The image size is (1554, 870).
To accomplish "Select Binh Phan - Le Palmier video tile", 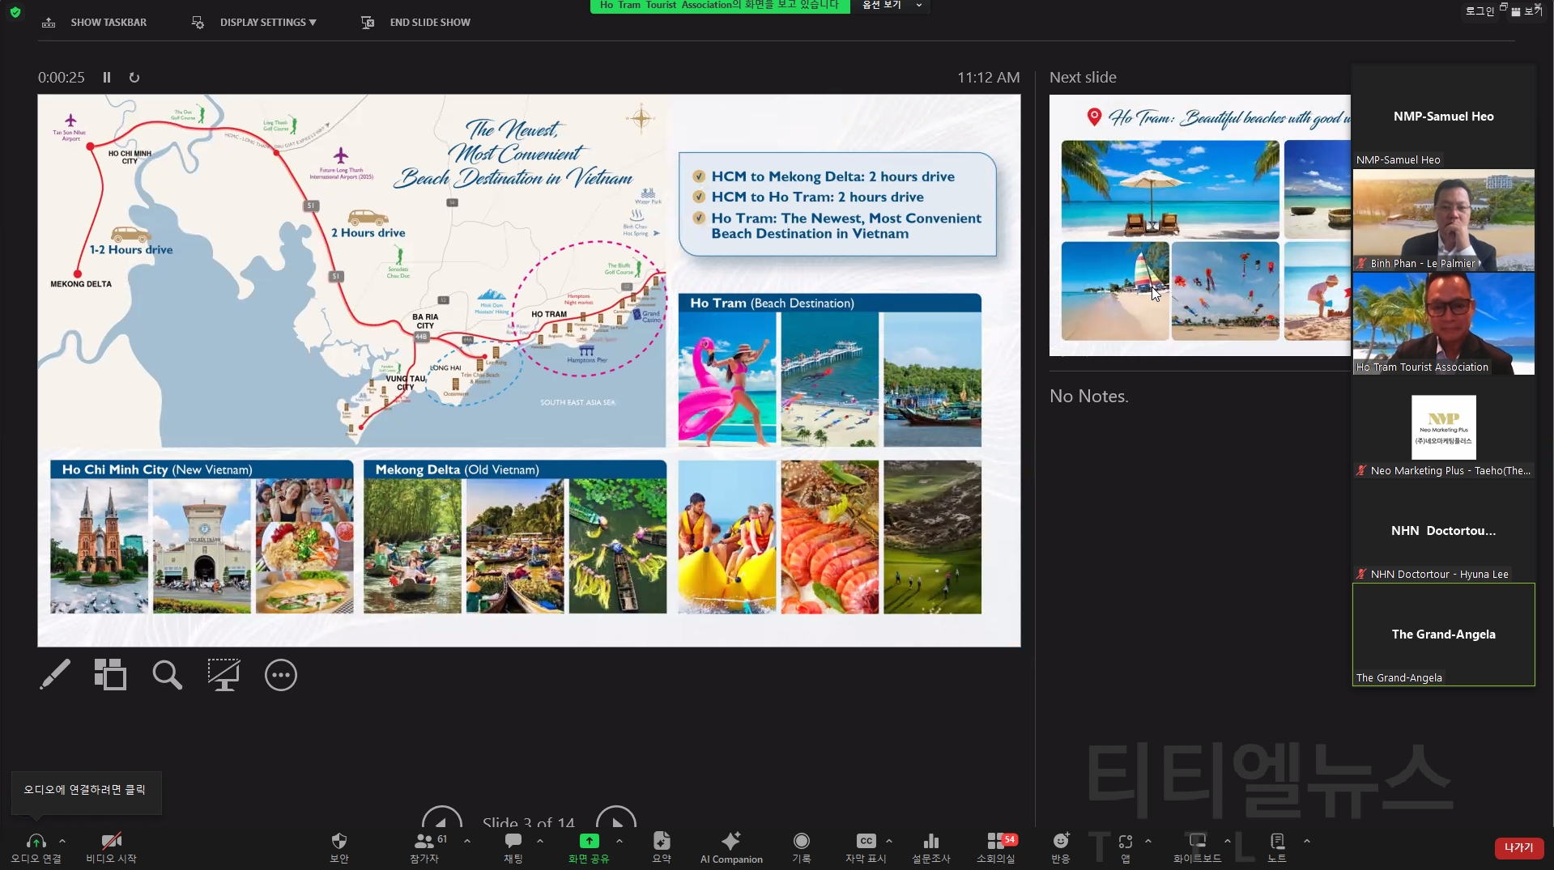I will (1443, 220).
